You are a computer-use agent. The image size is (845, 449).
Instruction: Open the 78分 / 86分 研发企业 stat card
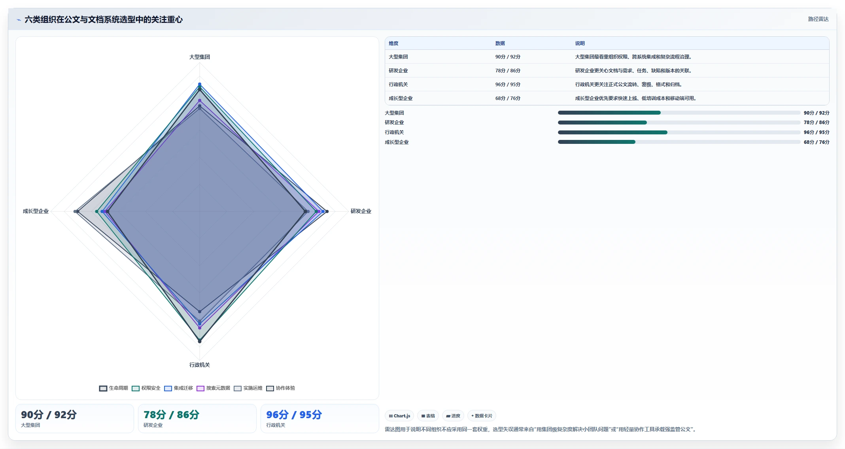tap(197, 419)
